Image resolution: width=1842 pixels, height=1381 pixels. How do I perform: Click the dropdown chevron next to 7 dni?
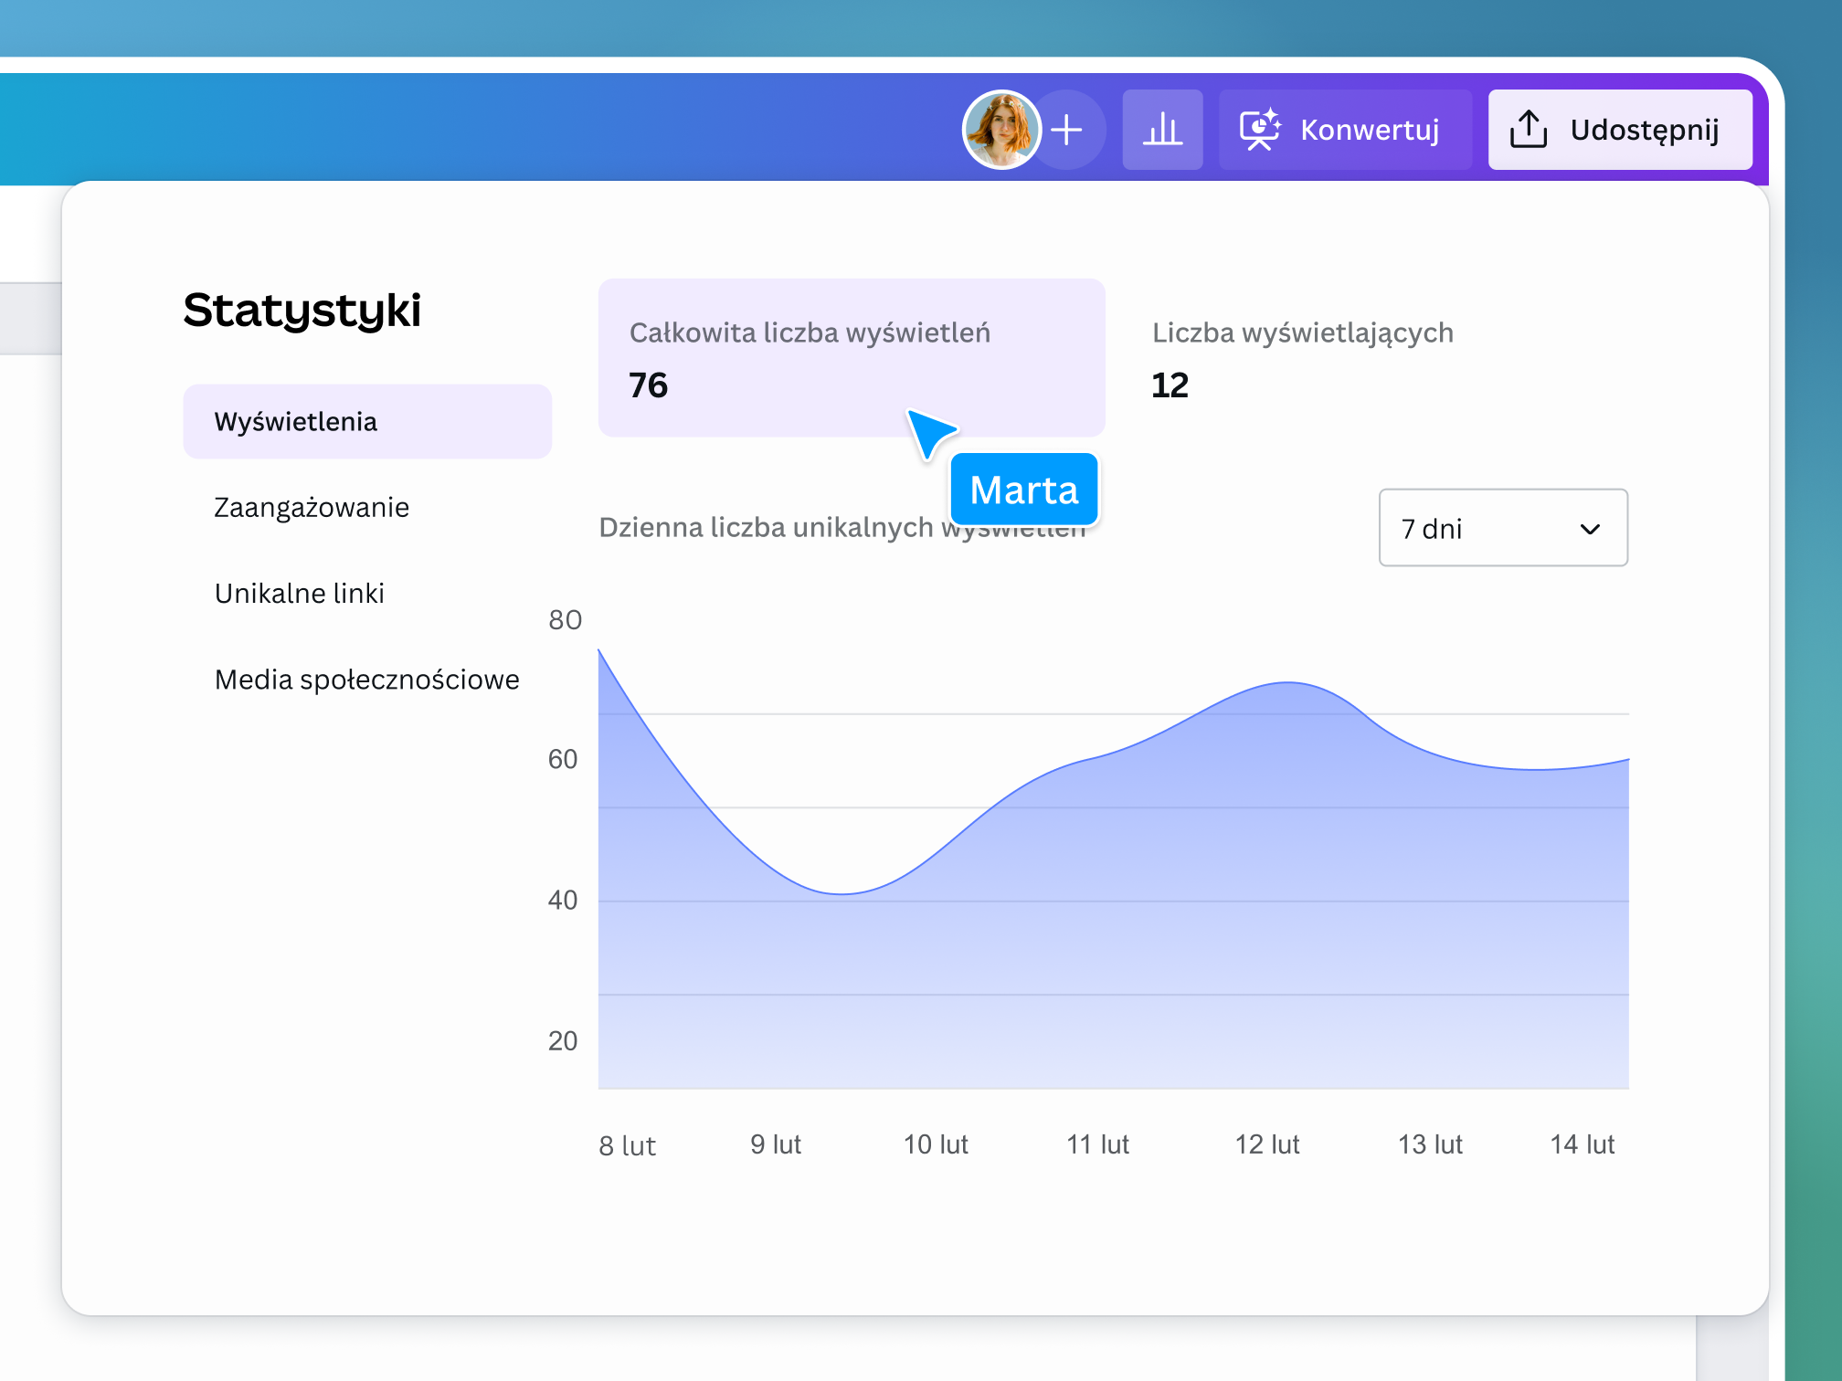coord(1590,528)
